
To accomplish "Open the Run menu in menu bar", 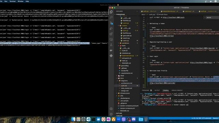I will click(6, 1).
